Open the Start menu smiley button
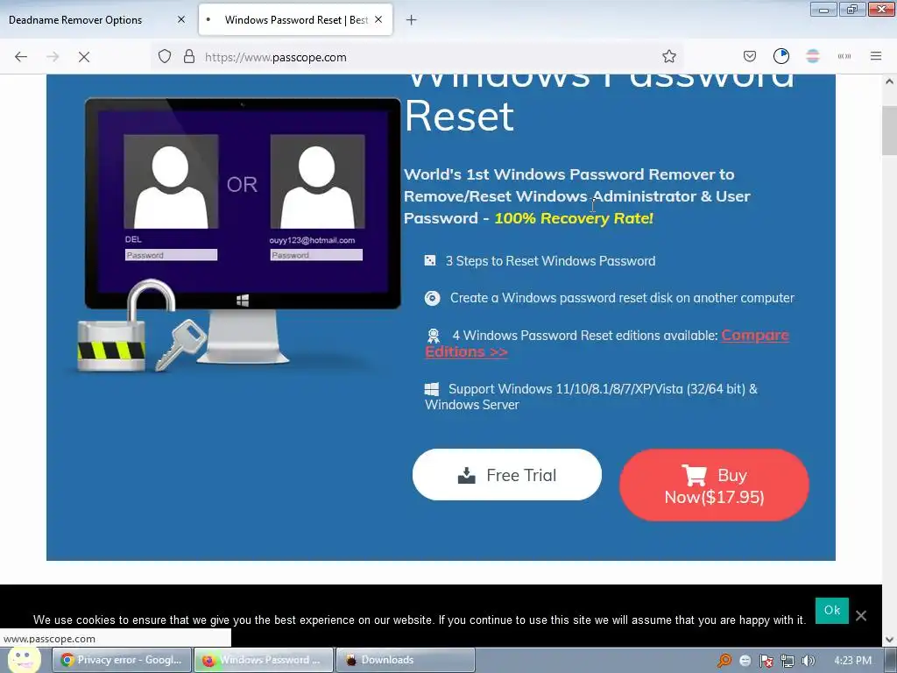 pos(24,659)
